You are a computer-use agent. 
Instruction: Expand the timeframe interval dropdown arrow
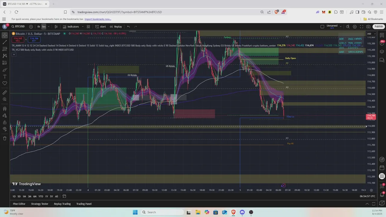[x=49, y=27]
